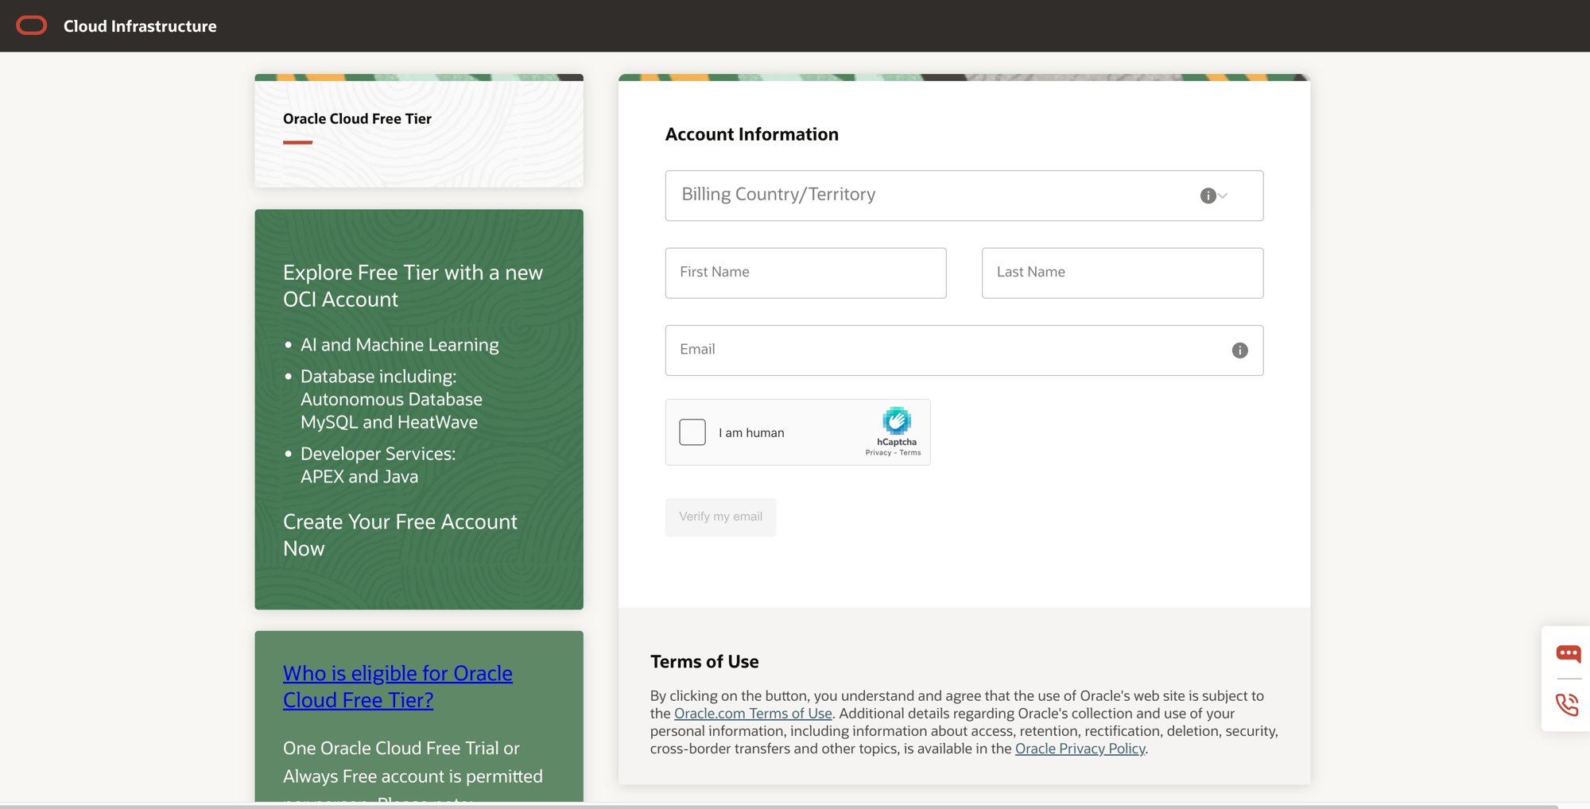Click the Verify my email button
This screenshot has width=1590, height=809.
click(720, 517)
